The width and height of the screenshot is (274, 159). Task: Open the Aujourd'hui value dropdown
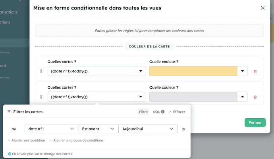point(148,129)
